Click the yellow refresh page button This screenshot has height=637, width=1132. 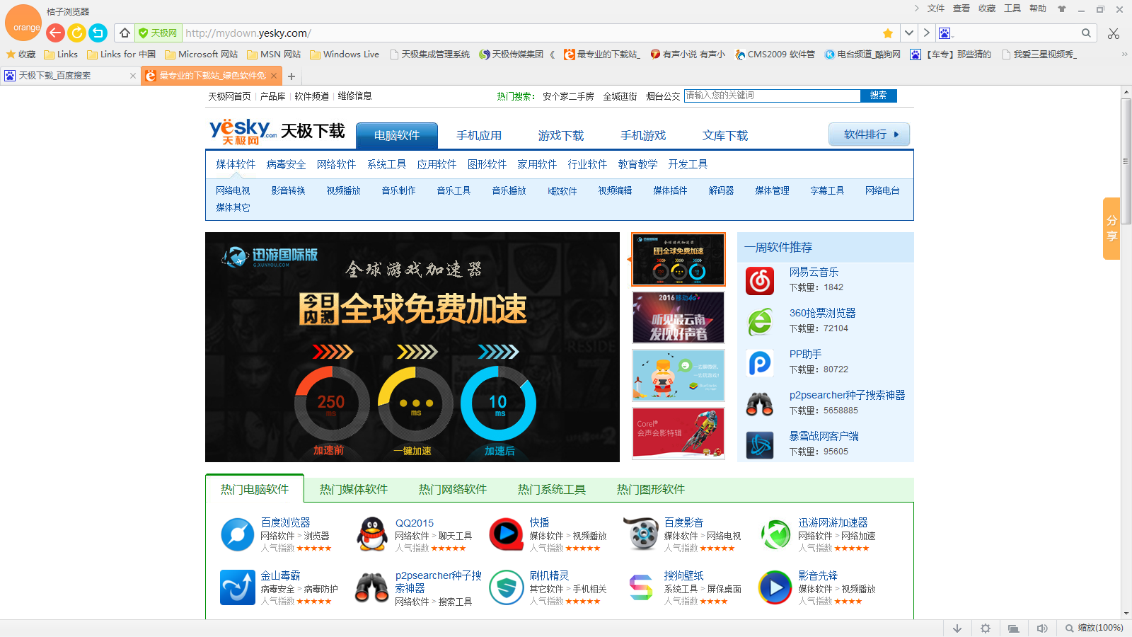click(x=76, y=33)
